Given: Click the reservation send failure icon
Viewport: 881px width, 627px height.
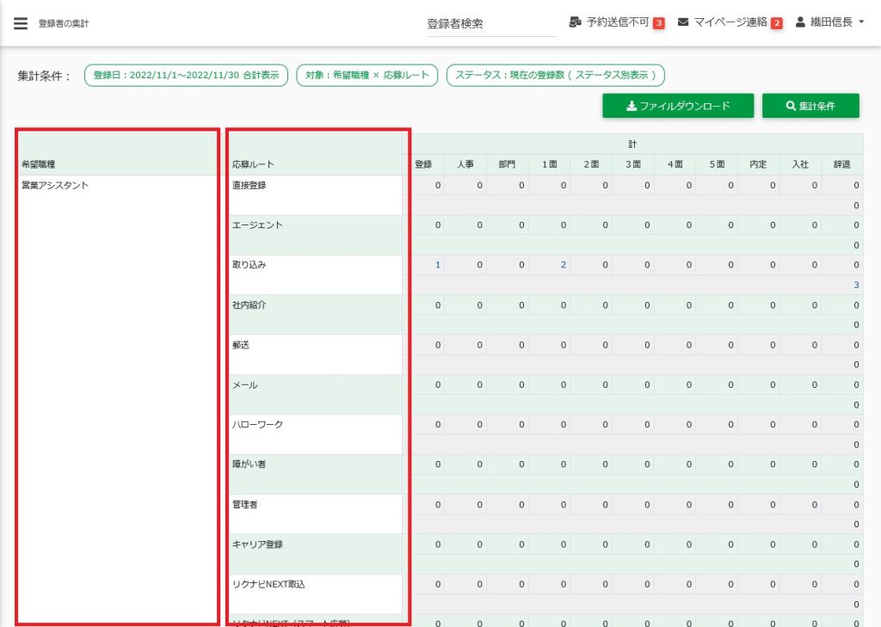Looking at the screenshot, I should [576, 22].
